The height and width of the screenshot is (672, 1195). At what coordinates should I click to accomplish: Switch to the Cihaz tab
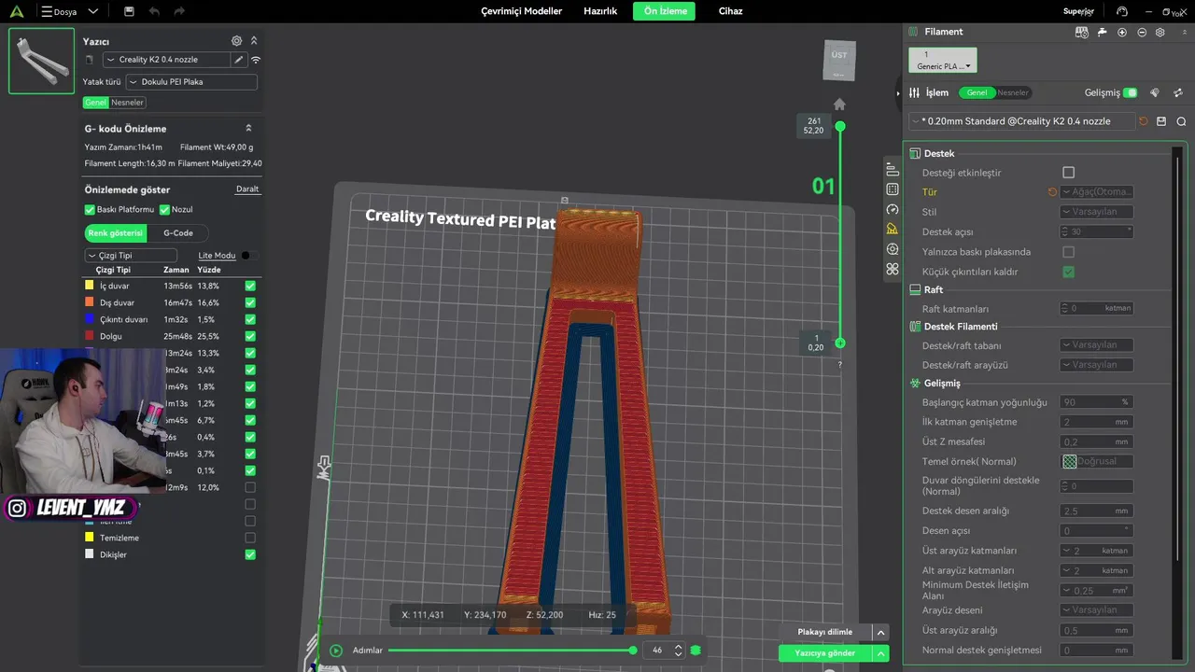click(x=730, y=11)
